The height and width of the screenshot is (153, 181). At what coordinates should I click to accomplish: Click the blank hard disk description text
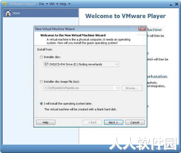(x=80, y=109)
